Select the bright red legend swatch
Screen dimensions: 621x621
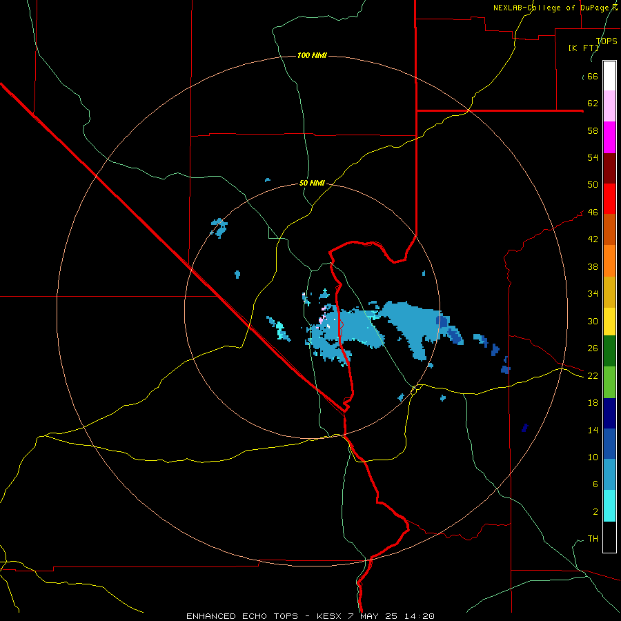(x=609, y=199)
